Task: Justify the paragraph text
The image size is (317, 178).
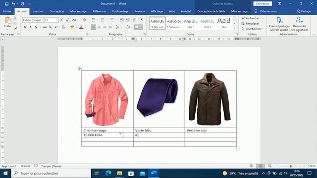Action: click(110, 27)
